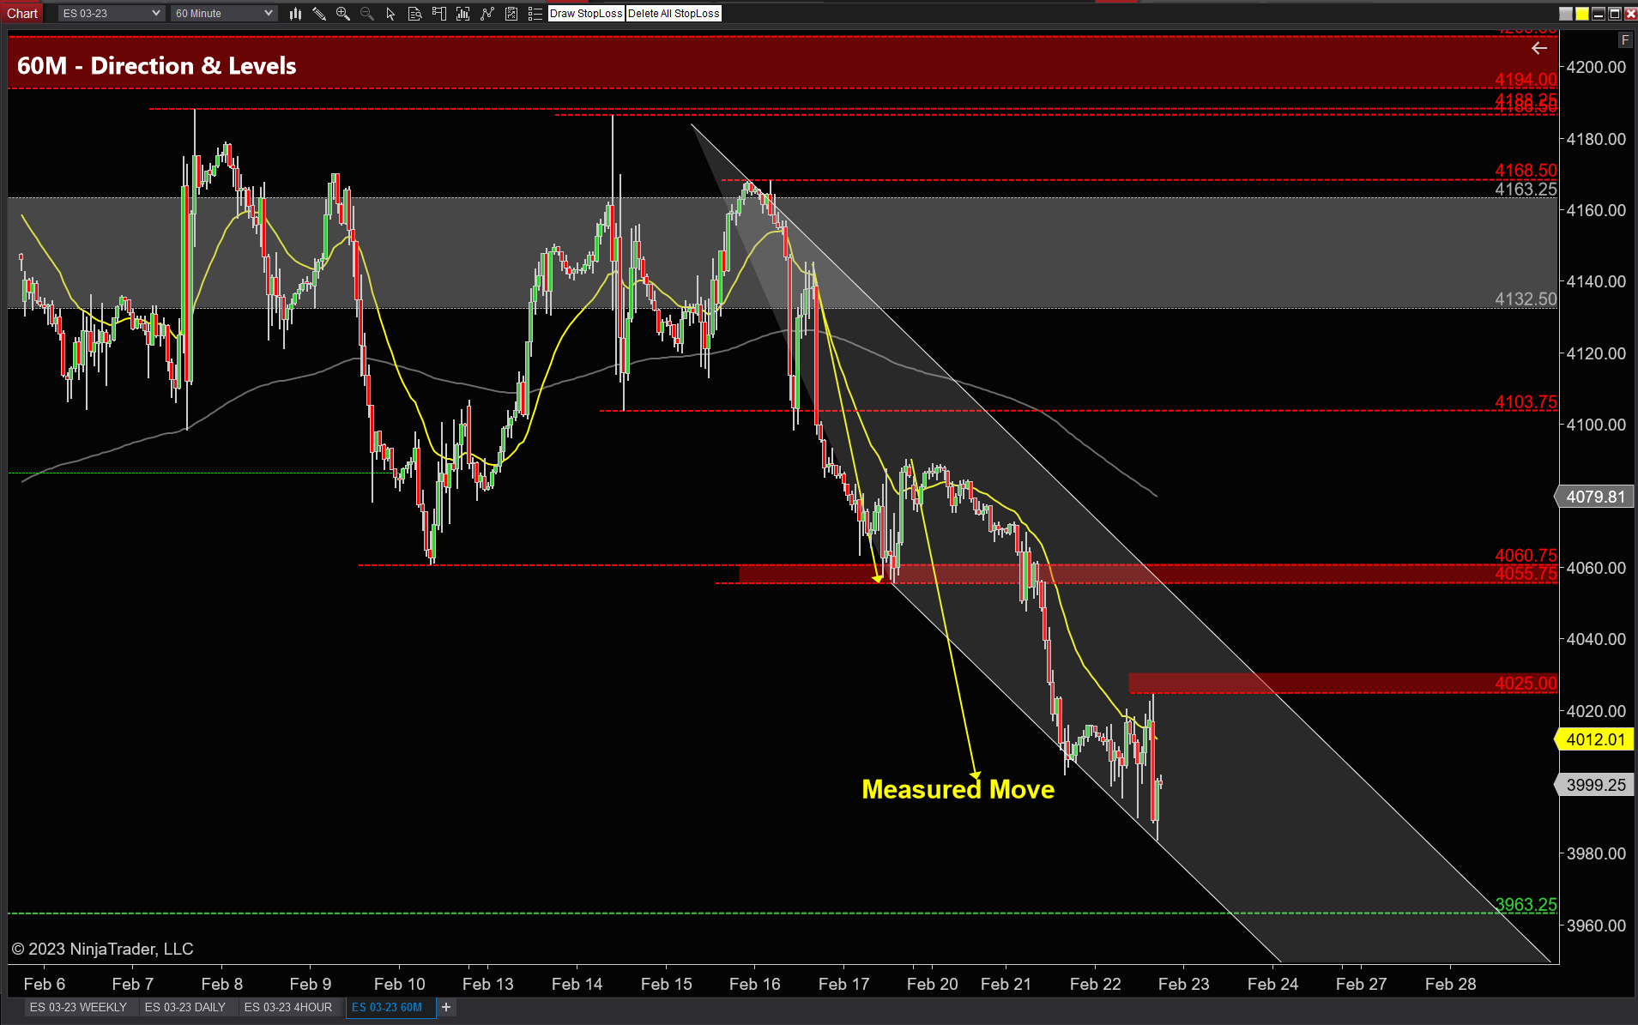Toggle the F button at chart corner
The width and height of the screenshot is (1638, 1025).
1624,40
